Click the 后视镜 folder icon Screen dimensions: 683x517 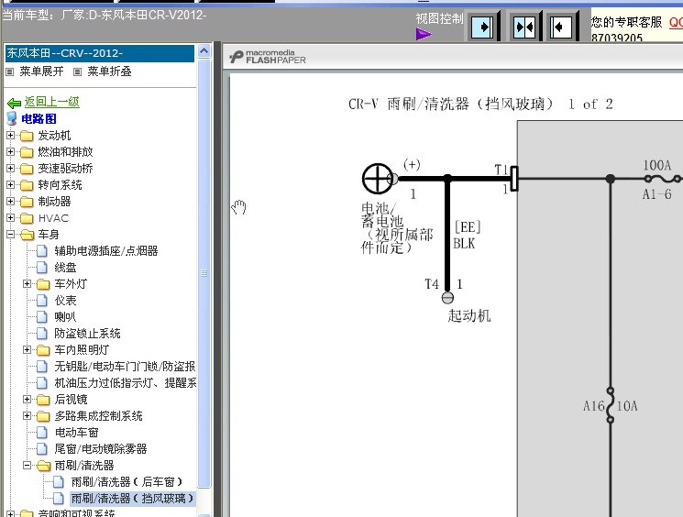point(43,400)
